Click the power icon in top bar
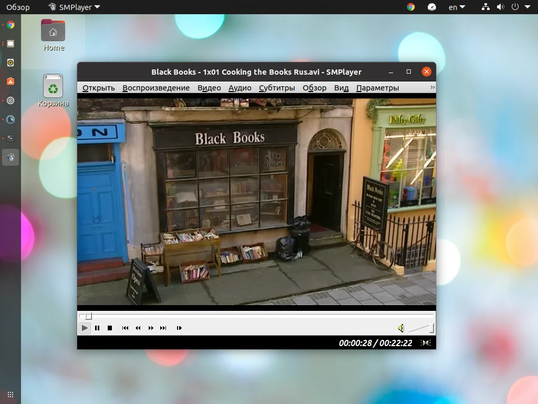Screen dimensions: 538x404 [515, 7]
